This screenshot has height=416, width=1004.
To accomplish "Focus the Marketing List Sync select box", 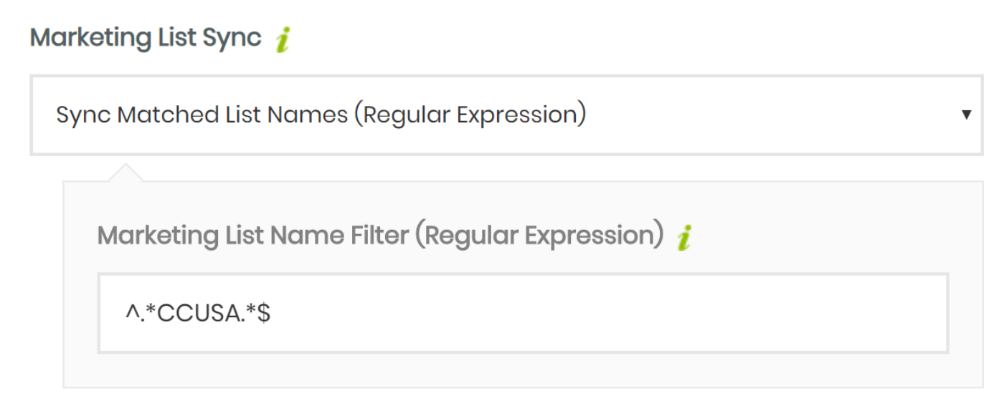I will [x=506, y=115].
